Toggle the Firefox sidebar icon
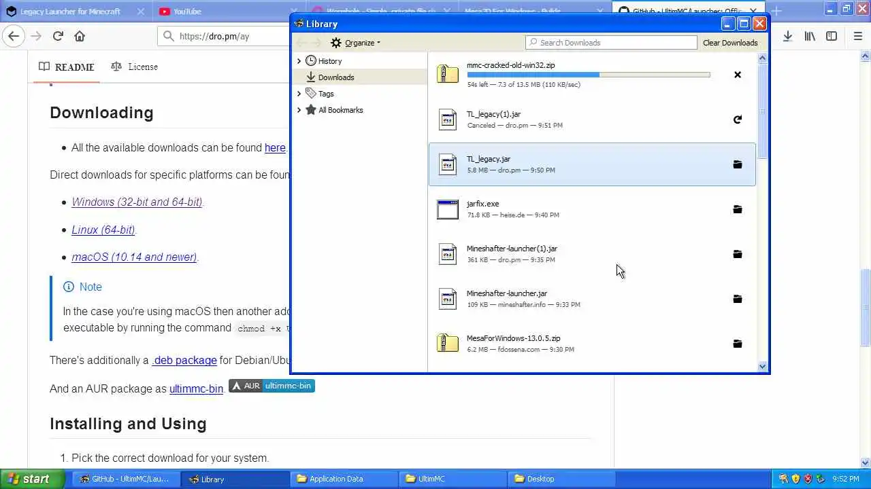 pos(832,36)
